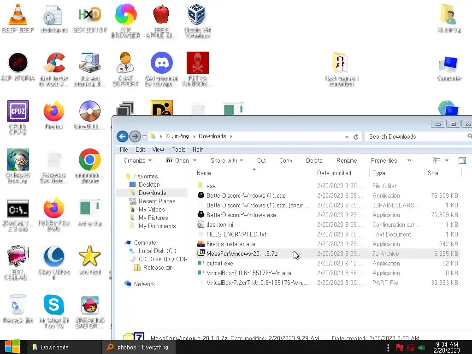The height and width of the screenshot is (354, 472).
Task: Select the Skype 'Mr What Zit Tooya' icon
Action: coord(54,311)
